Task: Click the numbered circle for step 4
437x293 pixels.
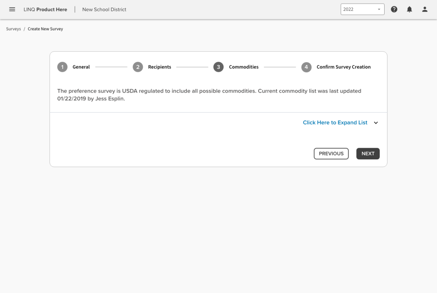Action: tap(306, 67)
